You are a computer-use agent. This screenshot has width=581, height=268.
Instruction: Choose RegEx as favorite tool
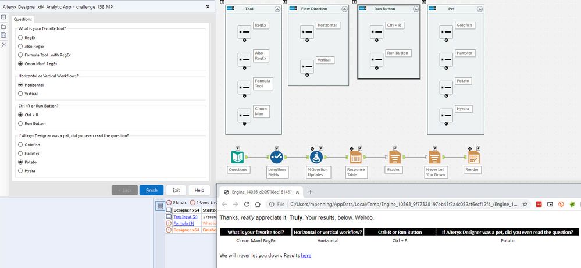point(20,38)
